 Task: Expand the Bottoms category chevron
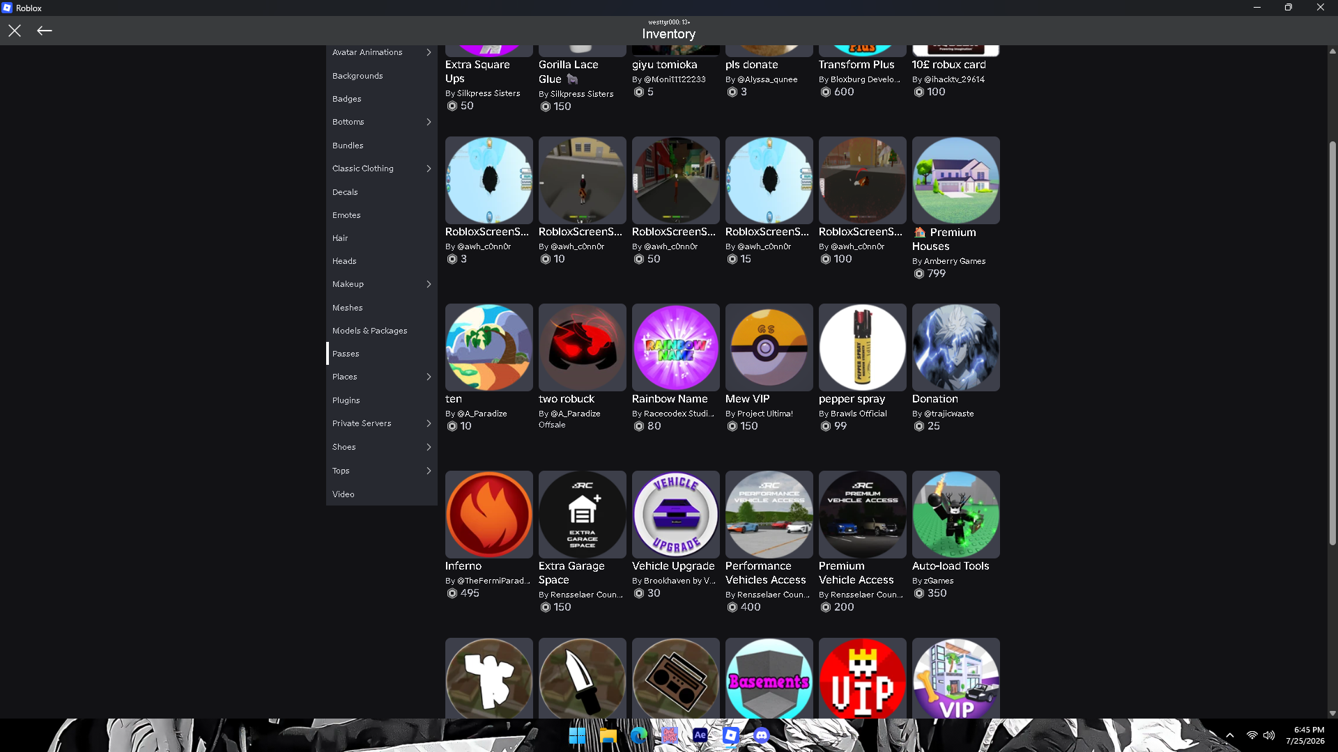tap(429, 122)
